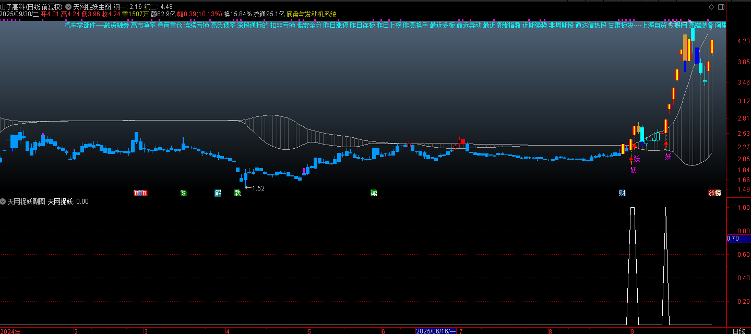Screen dimensions: 751x334
Task: Click the first red B marker icon
Action: [x=137, y=193]
